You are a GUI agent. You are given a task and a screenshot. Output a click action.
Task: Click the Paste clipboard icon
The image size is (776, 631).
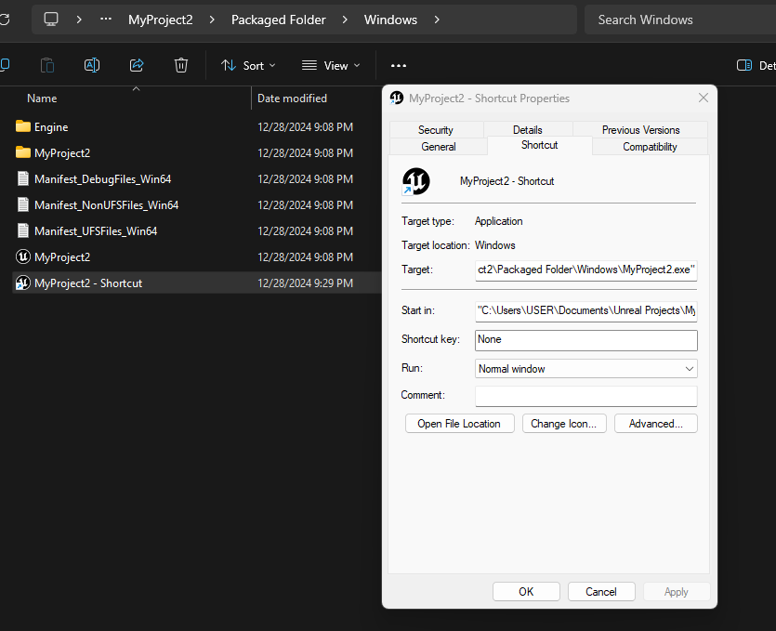47,65
